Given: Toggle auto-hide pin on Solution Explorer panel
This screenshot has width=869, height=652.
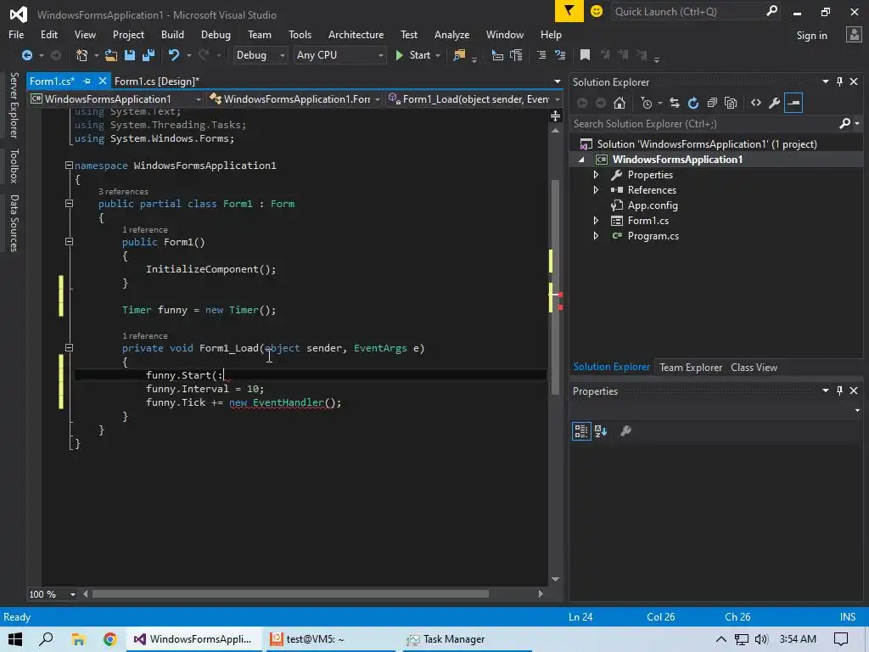Looking at the screenshot, I should coord(839,82).
